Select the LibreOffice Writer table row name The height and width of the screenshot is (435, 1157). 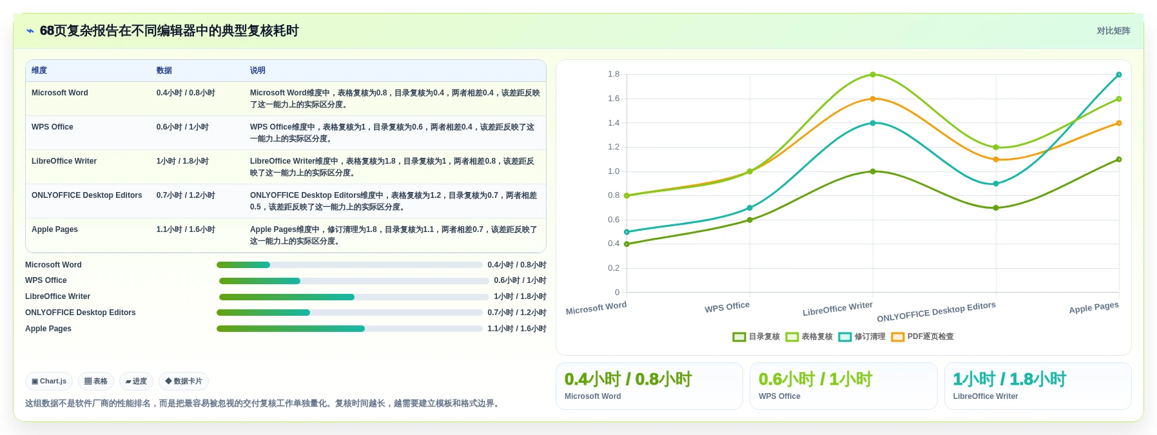tap(64, 161)
